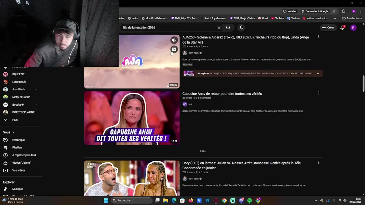The image size is (365, 205).
Task: Open options for Cory (IDLT) video
Action: click(319, 163)
